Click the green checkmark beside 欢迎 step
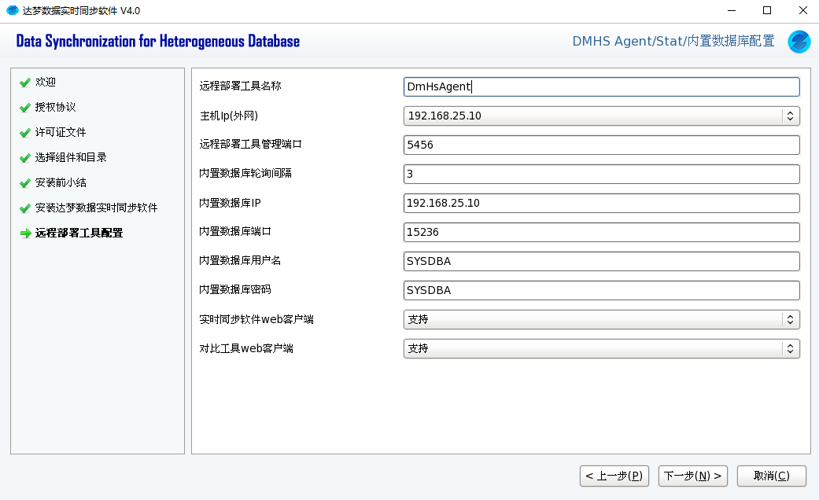Image resolution: width=819 pixels, height=500 pixels. [x=24, y=82]
